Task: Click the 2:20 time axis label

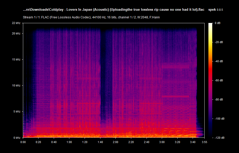Action: click(131, 142)
